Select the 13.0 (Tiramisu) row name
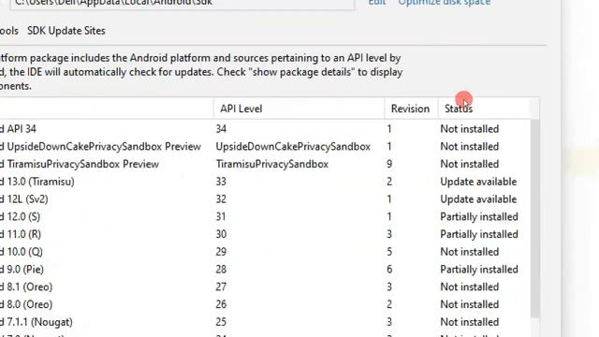 [x=37, y=182]
